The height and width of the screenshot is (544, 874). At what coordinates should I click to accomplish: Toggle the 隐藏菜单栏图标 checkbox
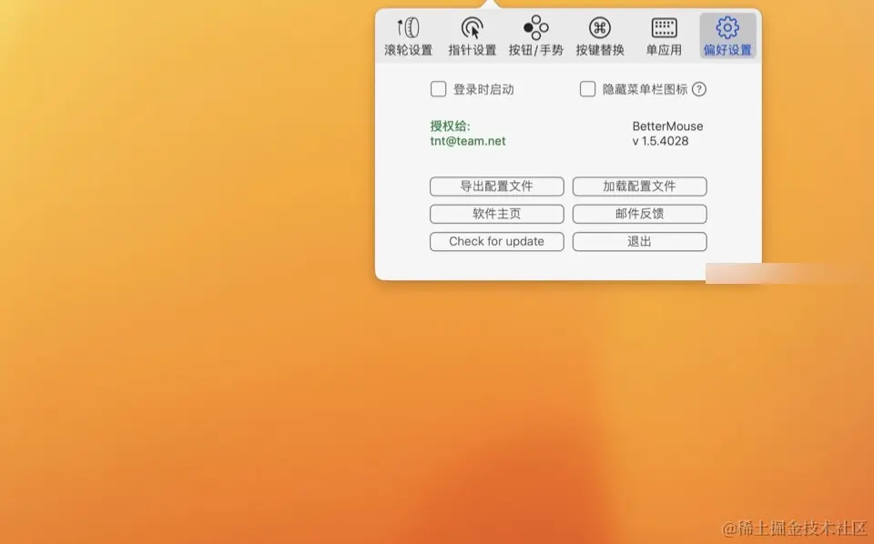pos(587,89)
